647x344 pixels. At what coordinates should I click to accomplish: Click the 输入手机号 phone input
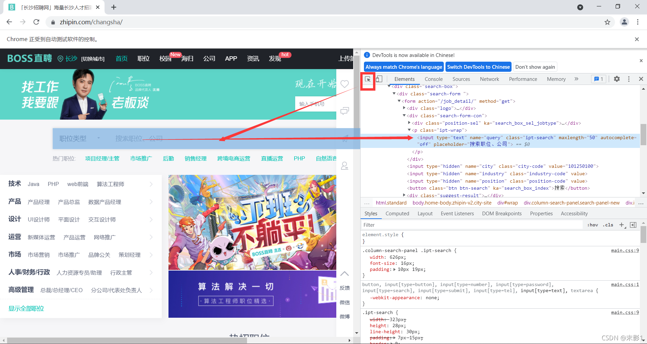(x=316, y=104)
